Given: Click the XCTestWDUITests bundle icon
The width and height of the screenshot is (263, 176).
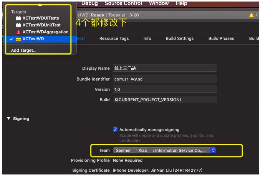Looking at the screenshot, I should click(18, 18).
